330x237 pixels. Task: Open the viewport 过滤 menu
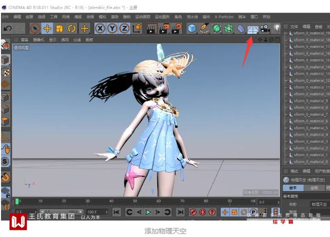(77, 40)
